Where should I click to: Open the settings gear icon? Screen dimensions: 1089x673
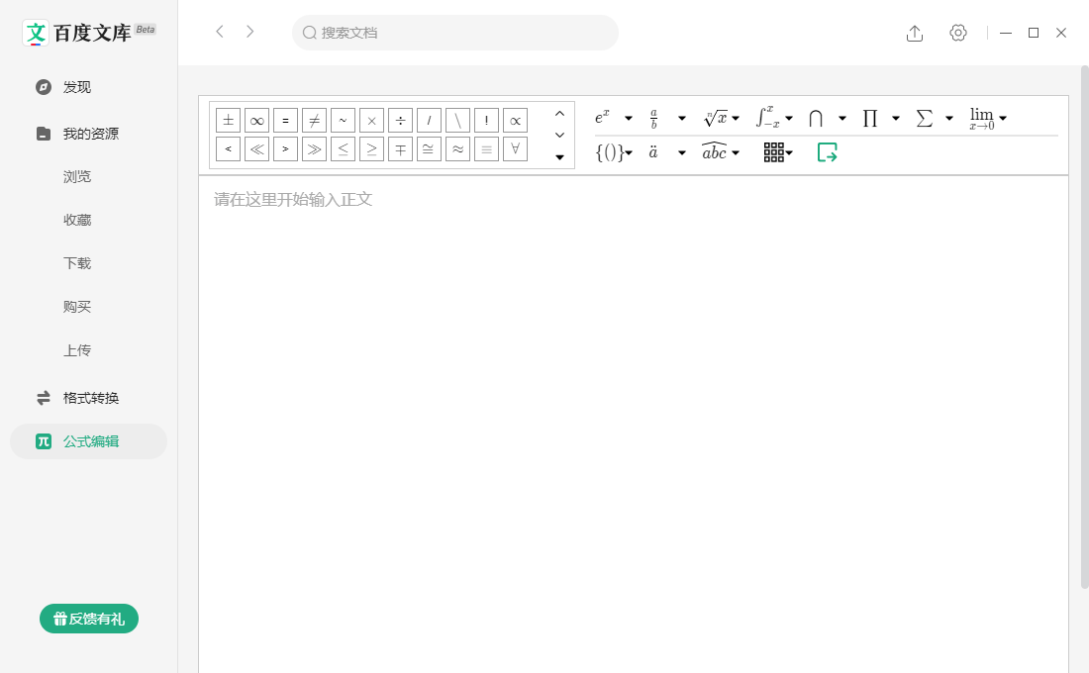point(957,33)
